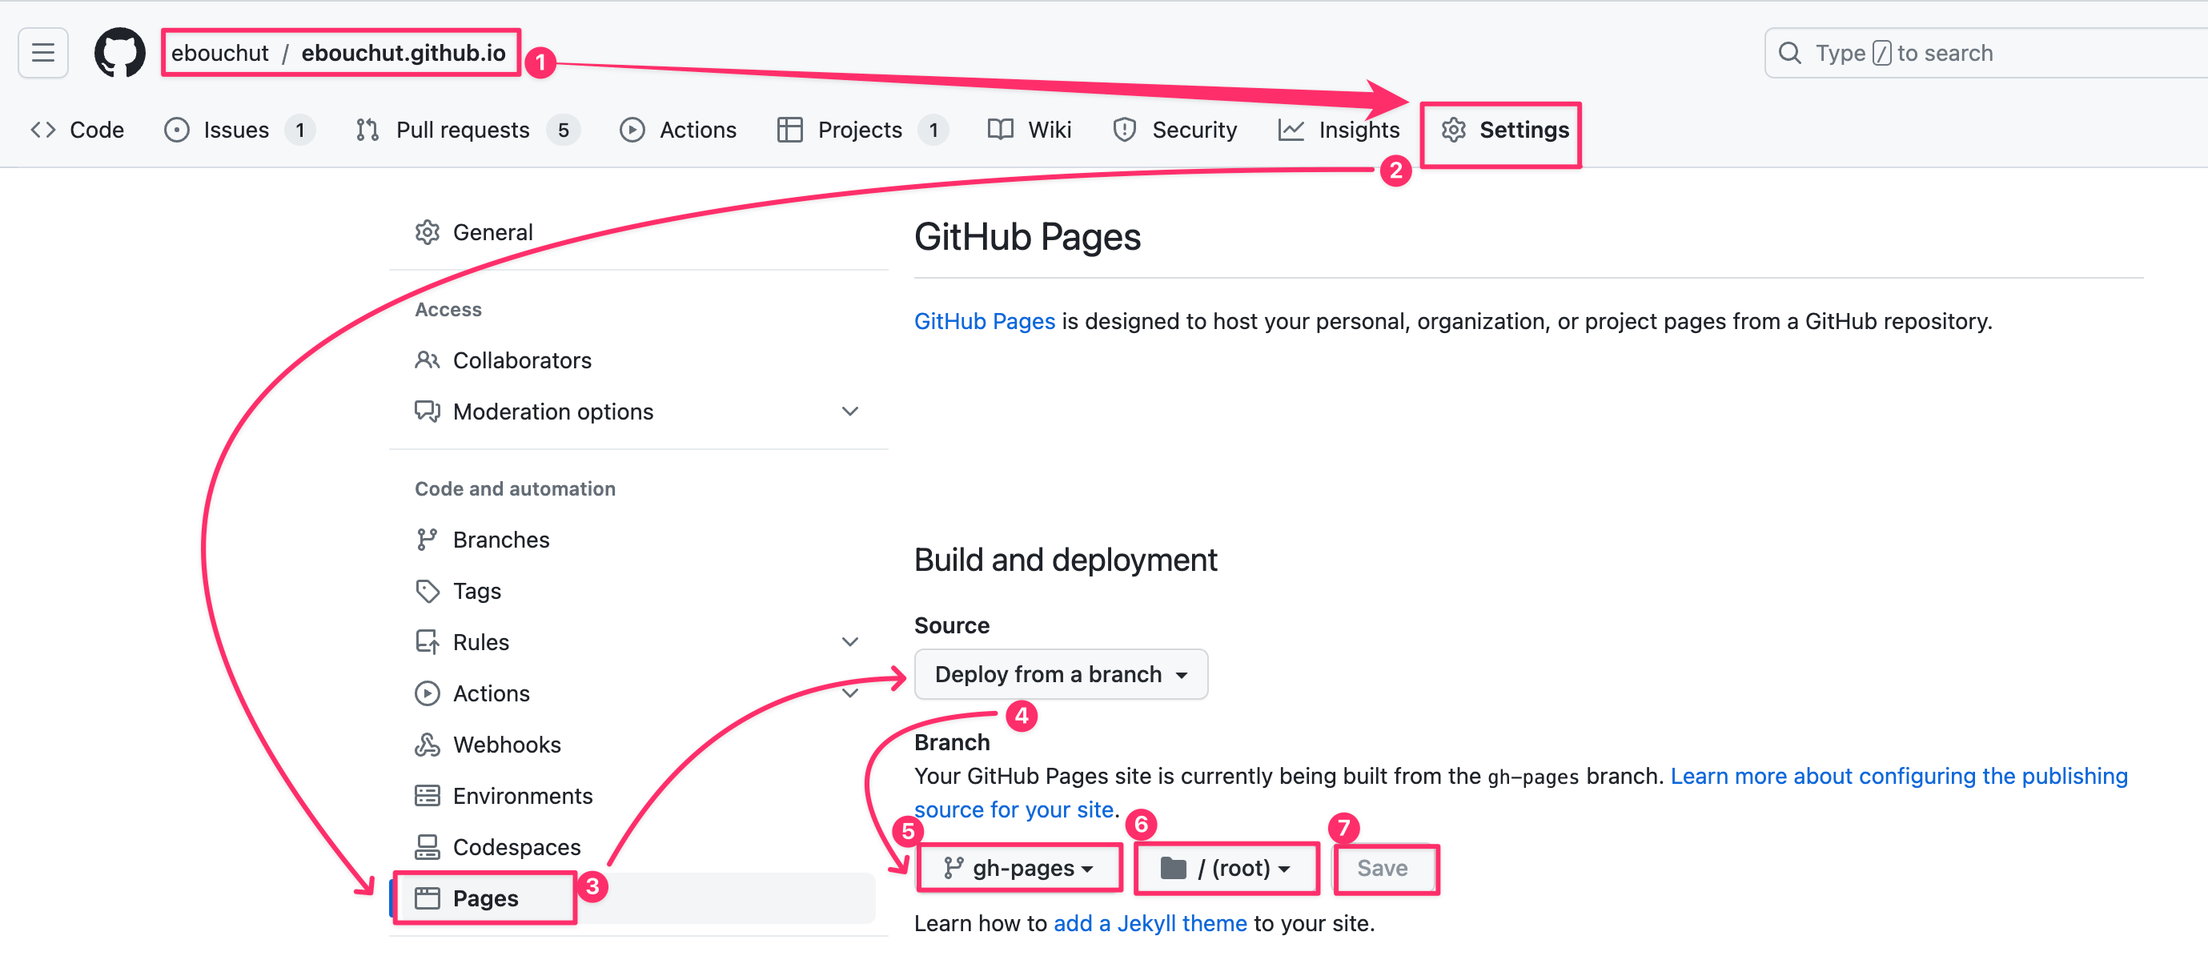The height and width of the screenshot is (964, 2208).
Task: Click the Code tab brackets icon
Action: pyautogui.click(x=43, y=130)
